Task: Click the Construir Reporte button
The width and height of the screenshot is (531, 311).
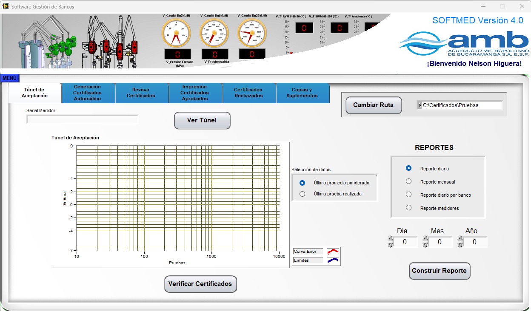Action: (x=440, y=271)
